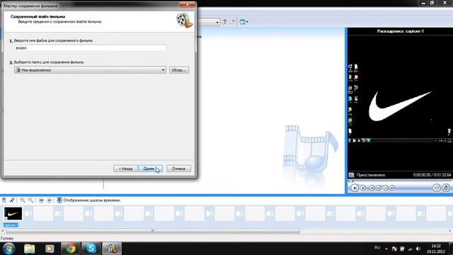Click the preview monitor seek bar
Image resolution: width=453 pixels, height=255 pixels.
(x=400, y=181)
